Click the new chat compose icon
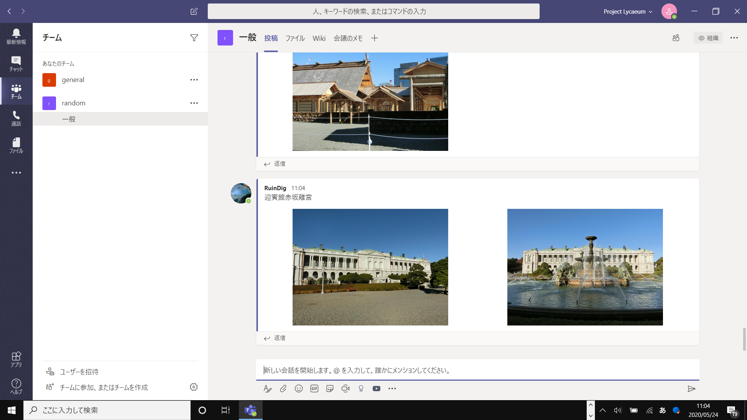The width and height of the screenshot is (747, 420). [194, 11]
